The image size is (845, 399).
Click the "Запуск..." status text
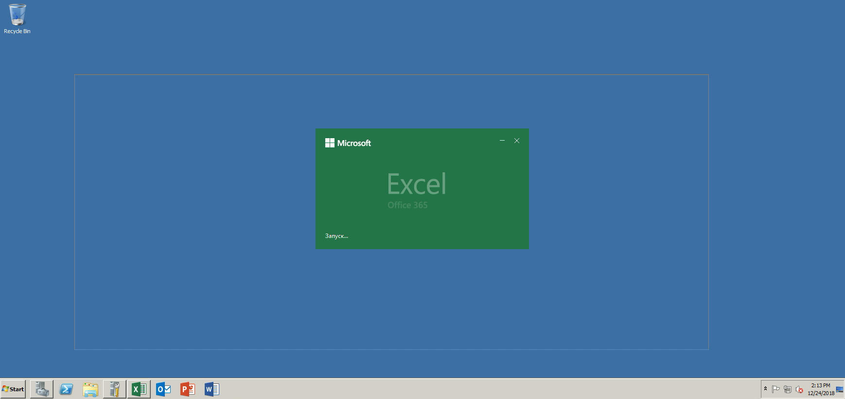pyautogui.click(x=336, y=236)
